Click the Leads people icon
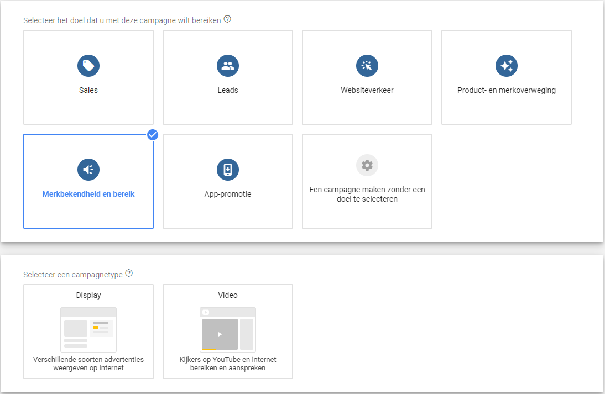 click(228, 66)
